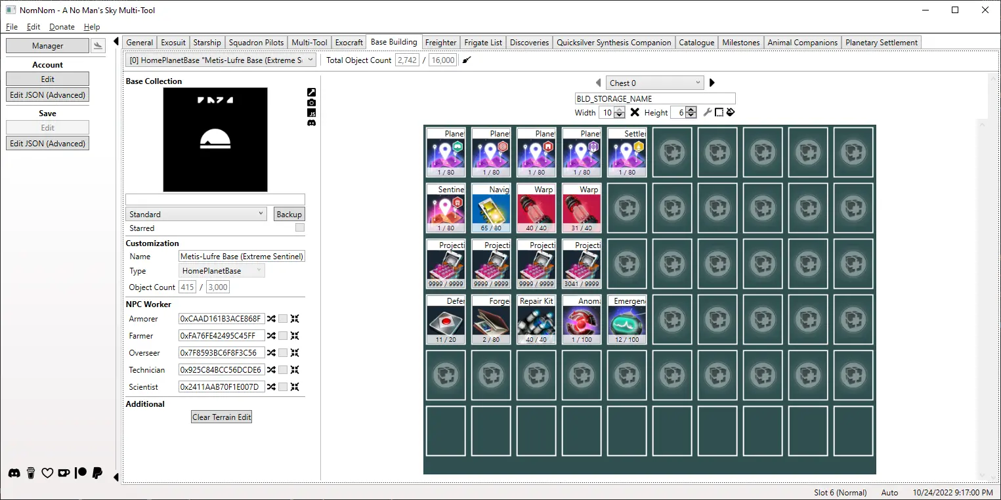Click the paint bucket icon for chest
This screenshot has width=1001, height=500.
[731, 113]
